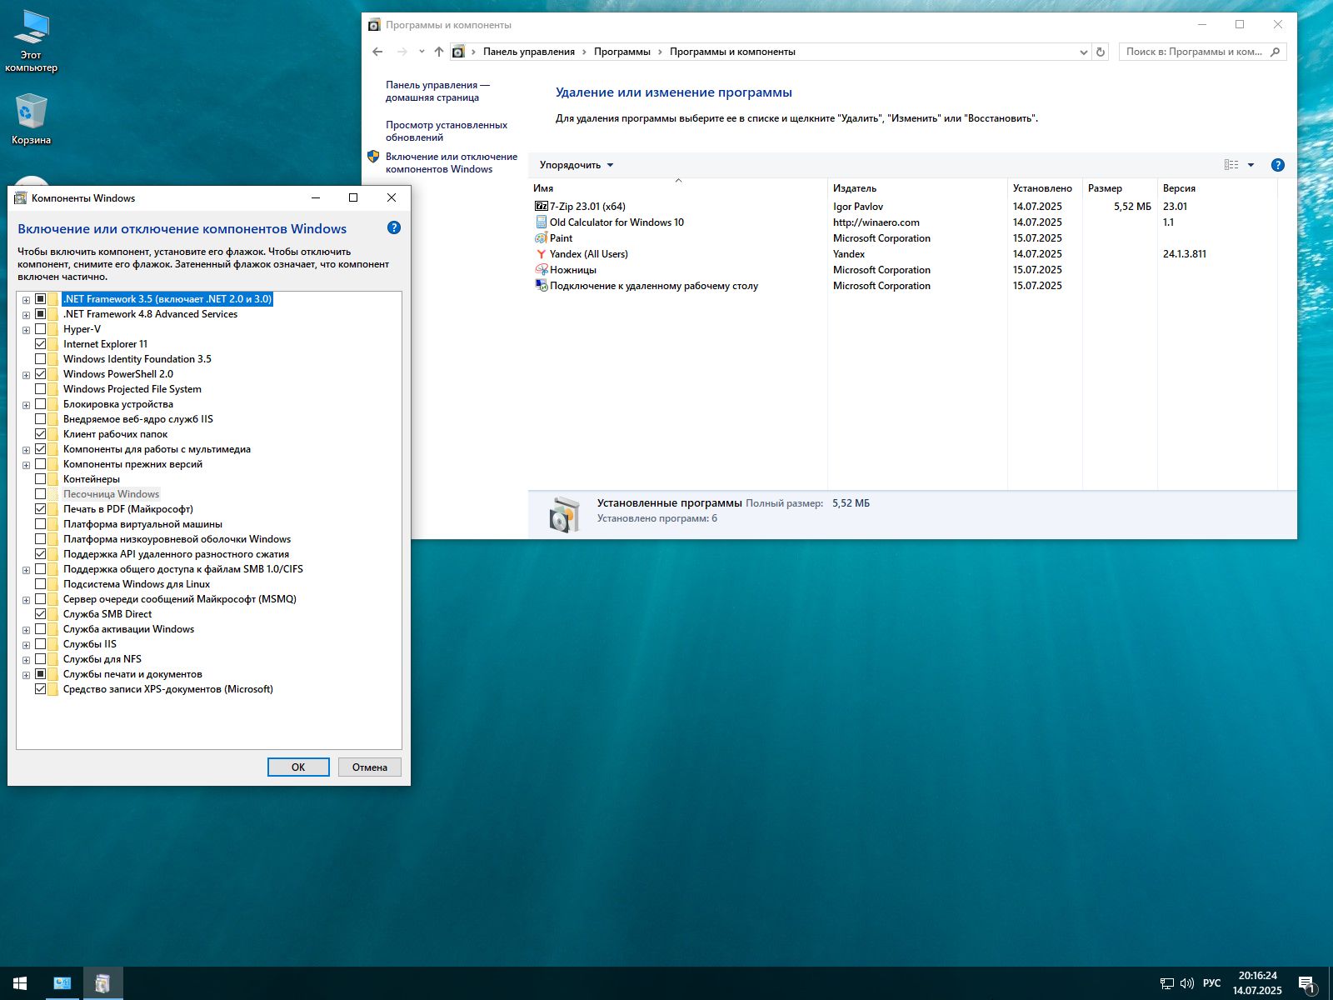1333x1000 pixels.
Task: Go up one level in address bar
Action: (x=439, y=52)
